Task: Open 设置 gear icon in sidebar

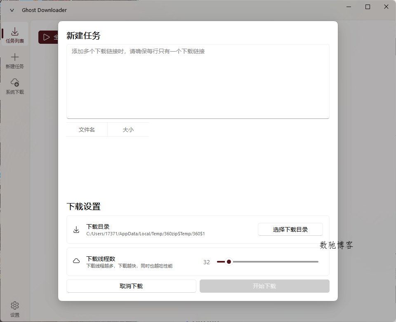Action: pyautogui.click(x=15, y=305)
